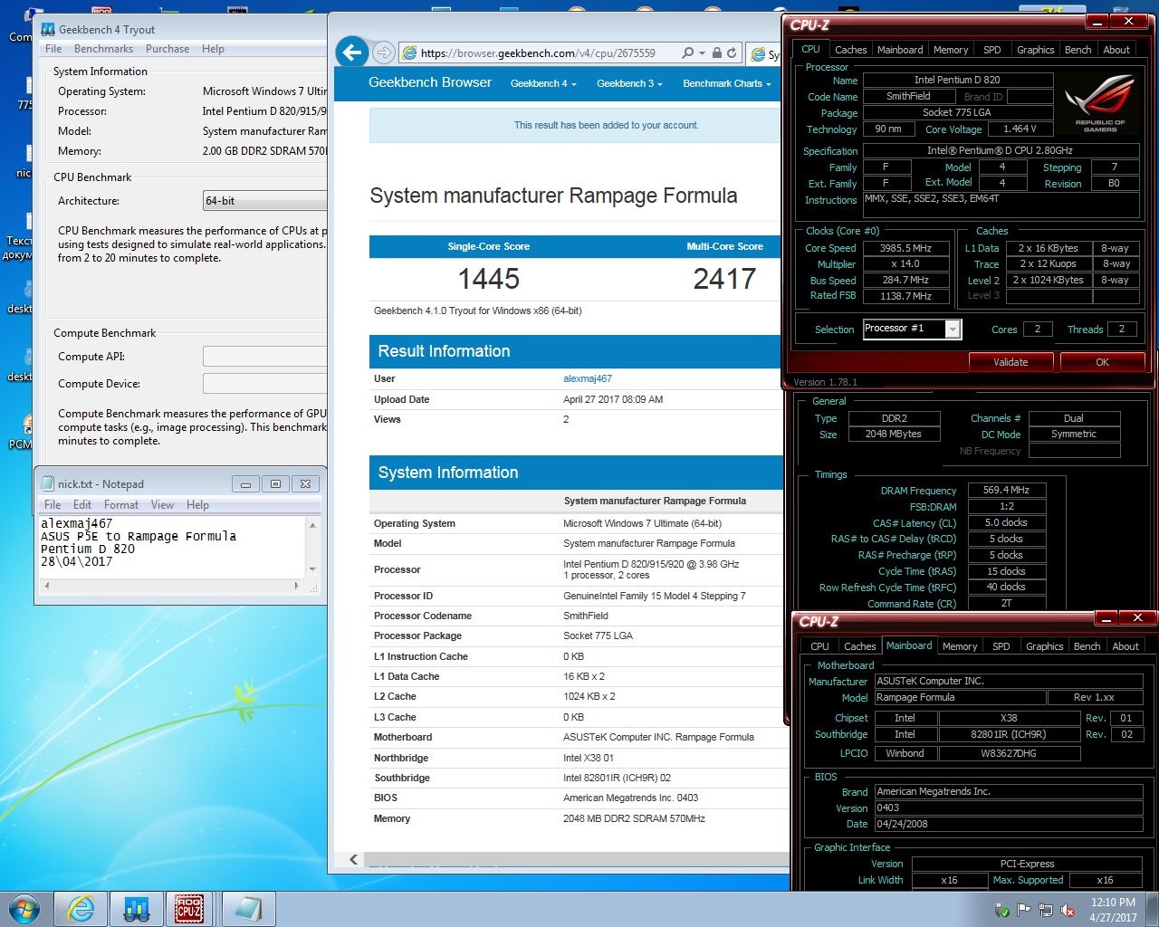The height and width of the screenshot is (927, 1159).
Task: Go back in Internet Explorer
Action: (x=354, y=52)
